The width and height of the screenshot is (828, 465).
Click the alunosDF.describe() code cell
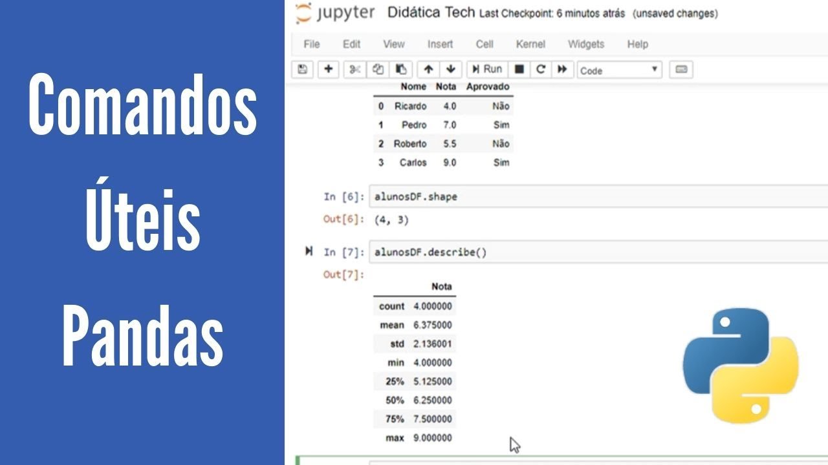click(x=598, y=252)
